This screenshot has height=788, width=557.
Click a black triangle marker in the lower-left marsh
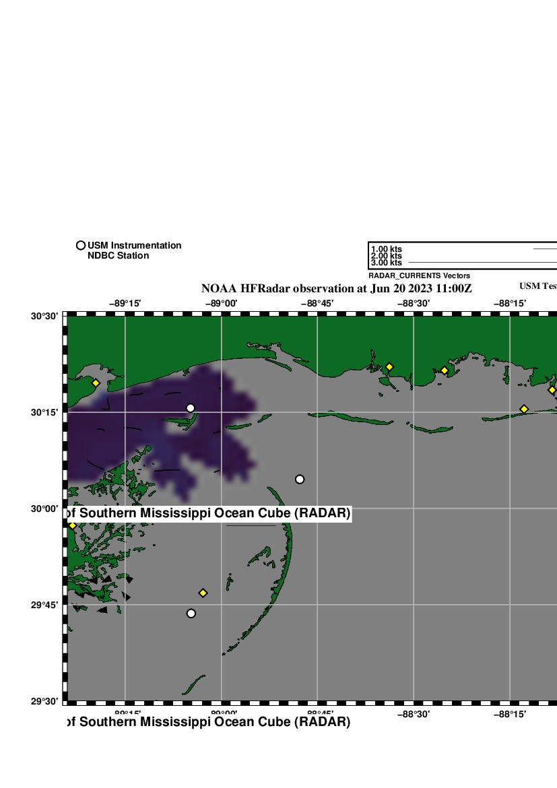click(103, 610)
